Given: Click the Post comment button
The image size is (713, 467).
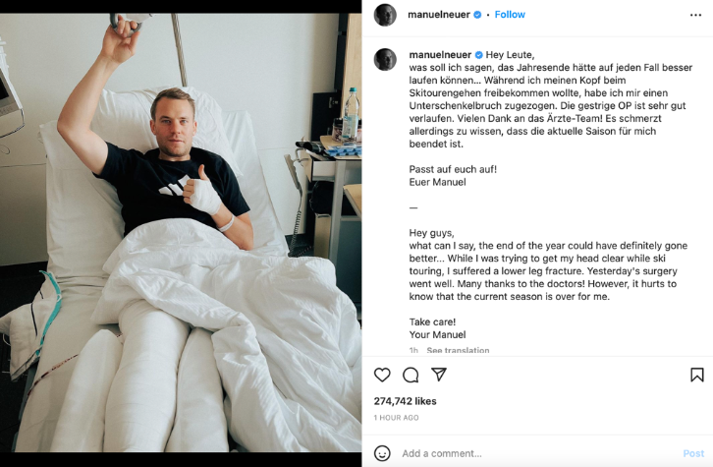Looking at the screenshot, I should [x=693, y=453].
